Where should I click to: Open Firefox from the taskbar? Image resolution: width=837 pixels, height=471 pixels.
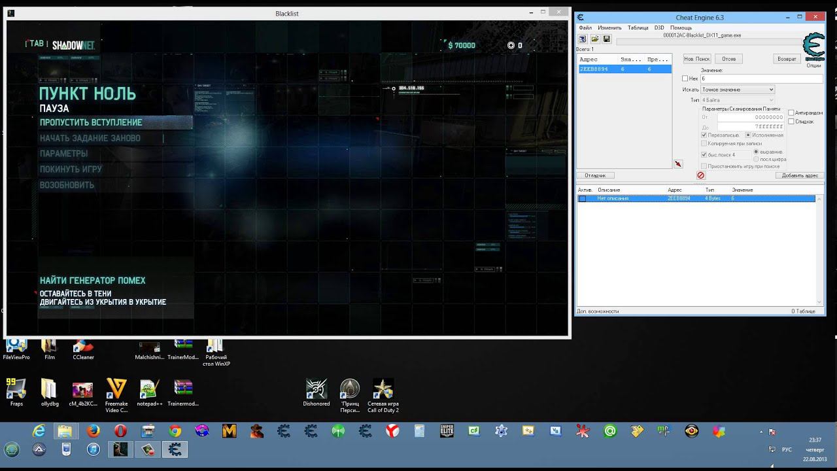[x=93, y=431]
